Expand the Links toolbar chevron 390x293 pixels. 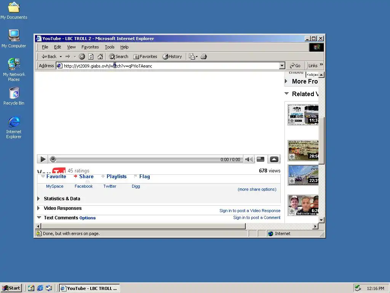(321, 64)
